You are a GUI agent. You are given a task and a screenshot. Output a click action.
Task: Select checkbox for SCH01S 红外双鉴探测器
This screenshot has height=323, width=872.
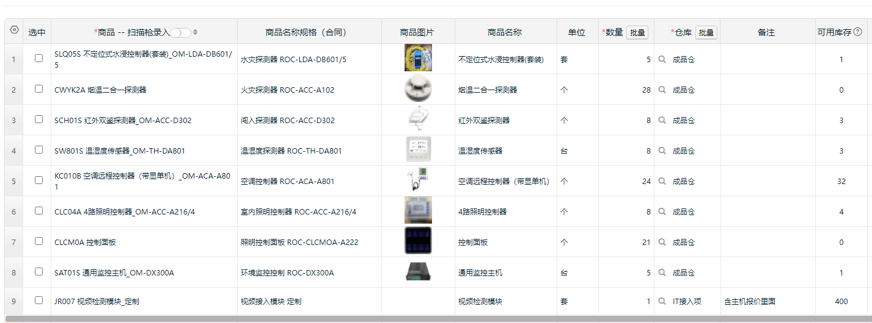(x=38, y=119)
